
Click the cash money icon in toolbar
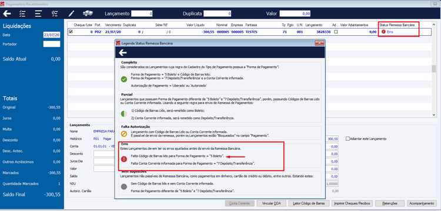pyautogui.click(x=88, y=13)
